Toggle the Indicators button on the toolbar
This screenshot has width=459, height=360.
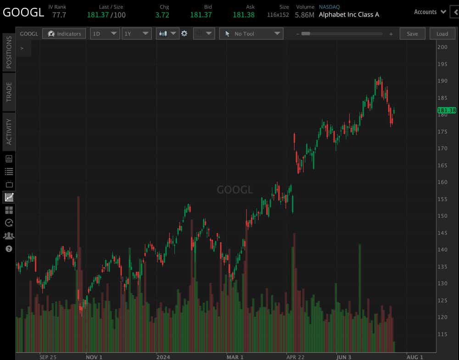[x=64, y=33]
